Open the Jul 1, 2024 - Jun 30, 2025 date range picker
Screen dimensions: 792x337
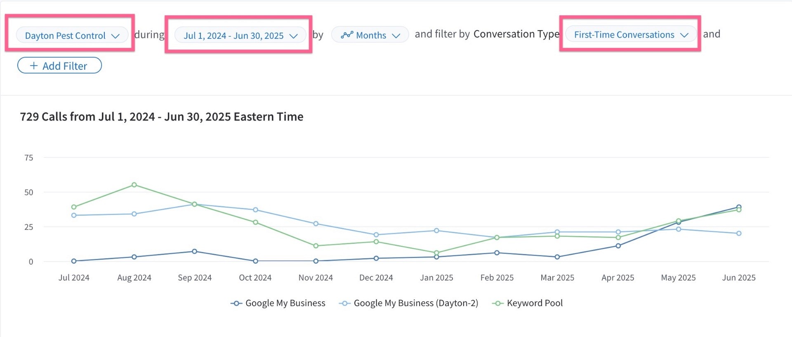point(240,35)
